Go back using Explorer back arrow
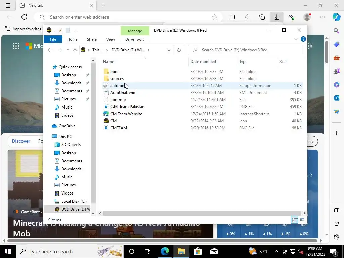Image resolution: width=344 pixels, height=258 pixels. [50, 50]
